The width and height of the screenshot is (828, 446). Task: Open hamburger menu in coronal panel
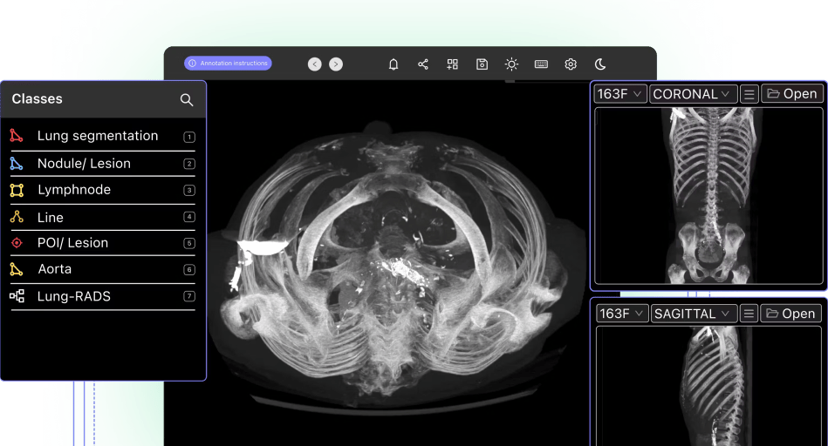tap(749, 94)
